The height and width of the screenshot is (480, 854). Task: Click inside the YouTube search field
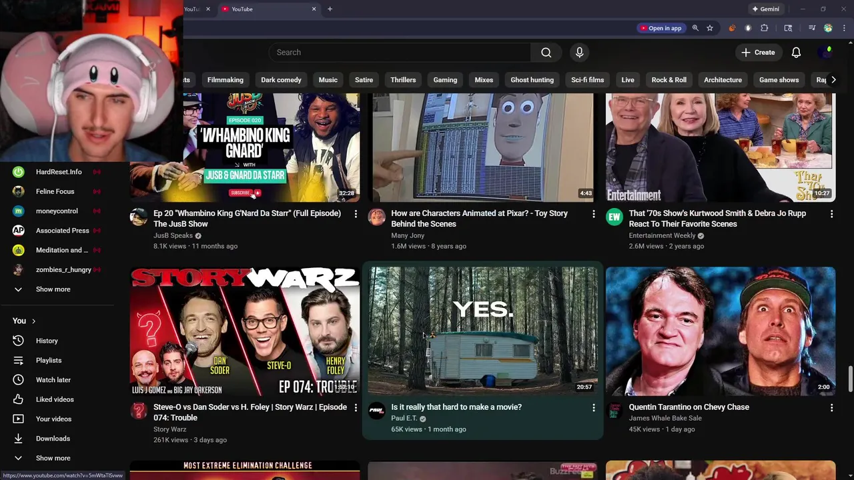point(400,53)
